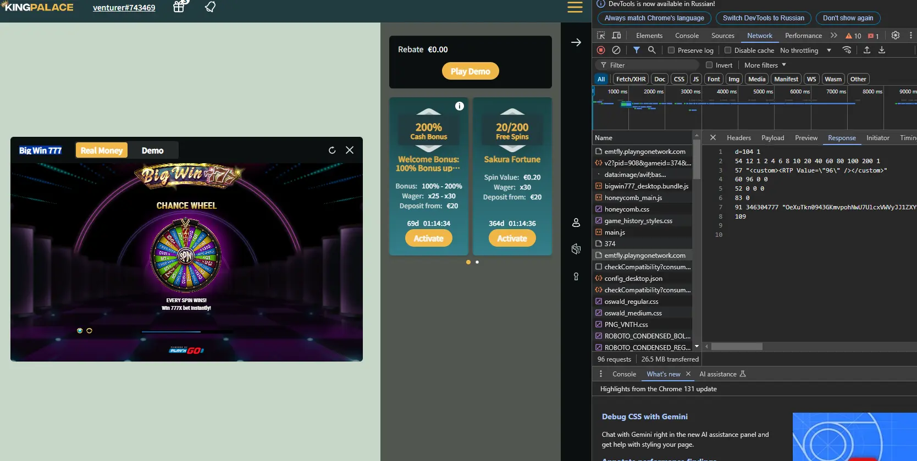The width and height of the screenshot is (917, 461).
Task: Open the Sources panel
Action: pyautogui.click(x=723, y=36)
